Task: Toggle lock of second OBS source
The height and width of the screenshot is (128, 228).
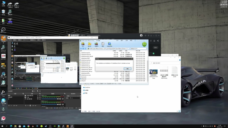Action: pos(40,97)
